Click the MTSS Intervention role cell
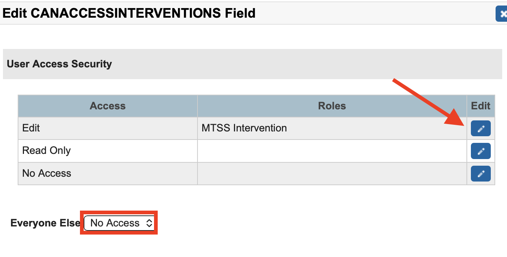The height and width of the screenshot is (257, 507). [x=332, y=128]
